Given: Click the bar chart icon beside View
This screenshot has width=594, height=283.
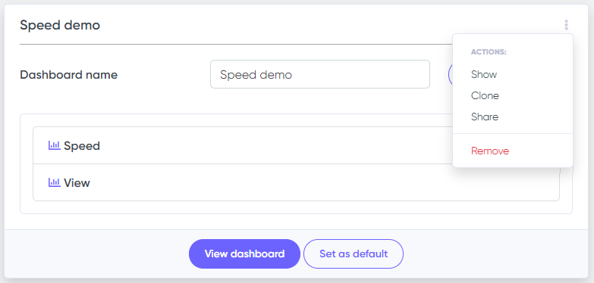Looking at the screenshot, I should pyautogui.click(x=54, y=182).
